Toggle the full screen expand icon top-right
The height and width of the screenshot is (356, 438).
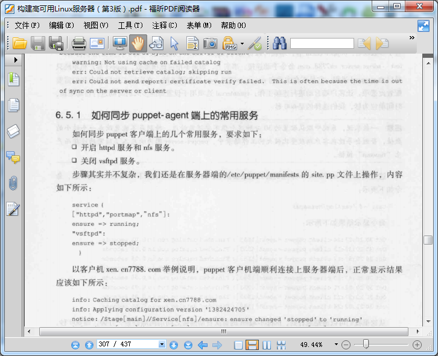(424, 26)
